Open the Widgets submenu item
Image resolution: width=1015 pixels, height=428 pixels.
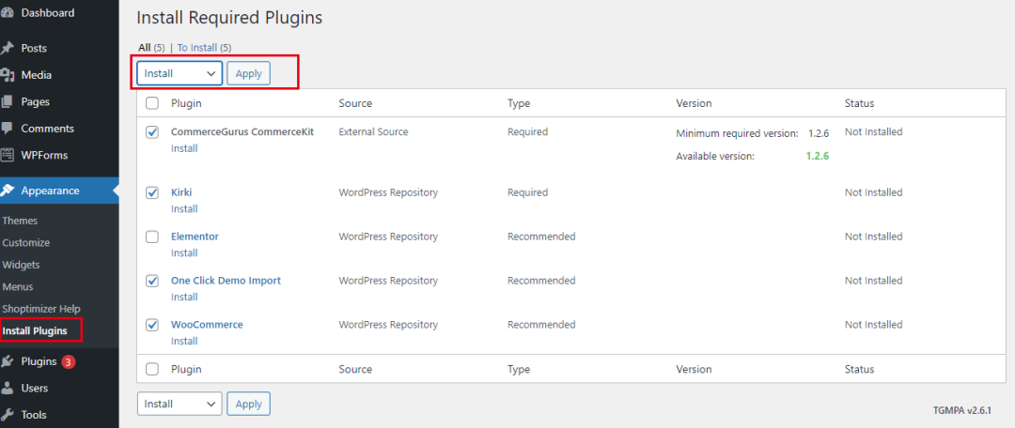click(x=22, y=265)
